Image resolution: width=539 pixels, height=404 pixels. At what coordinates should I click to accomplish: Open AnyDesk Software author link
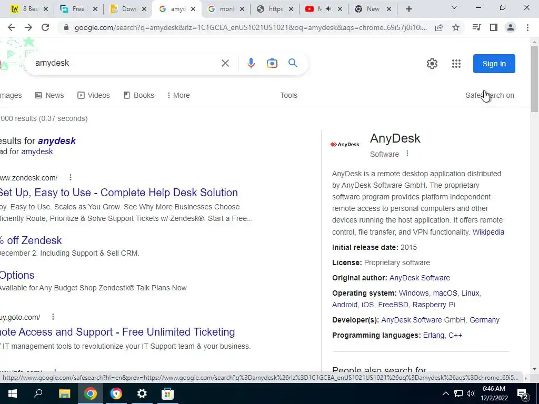tap(420, 278)
